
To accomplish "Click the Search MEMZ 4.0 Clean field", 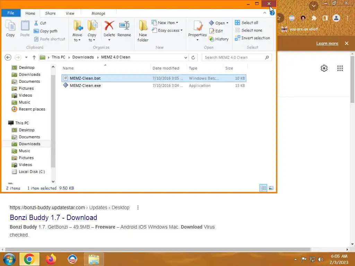I will click(x=236, y=57).
